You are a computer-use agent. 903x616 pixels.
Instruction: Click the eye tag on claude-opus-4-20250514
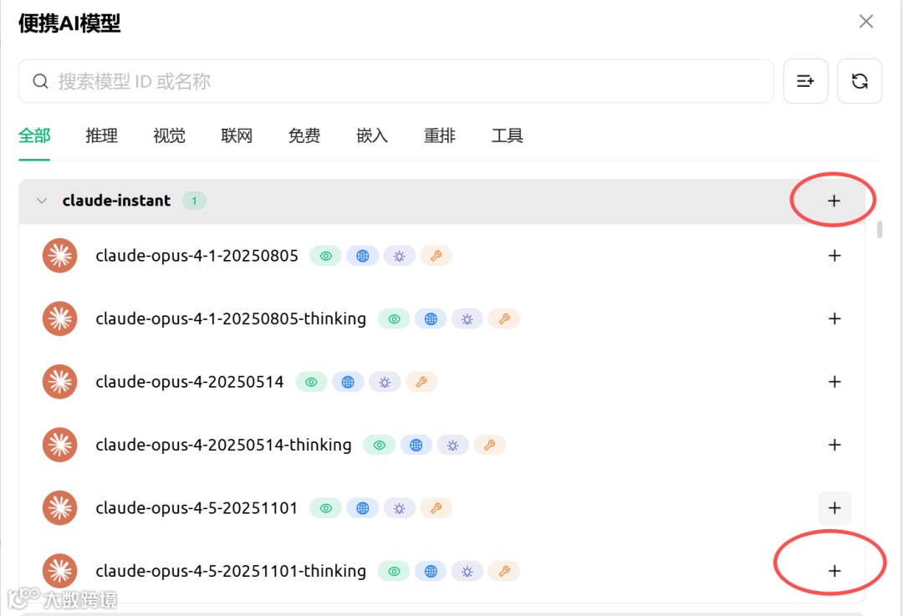pyautogui.click(x=312, y=382)
